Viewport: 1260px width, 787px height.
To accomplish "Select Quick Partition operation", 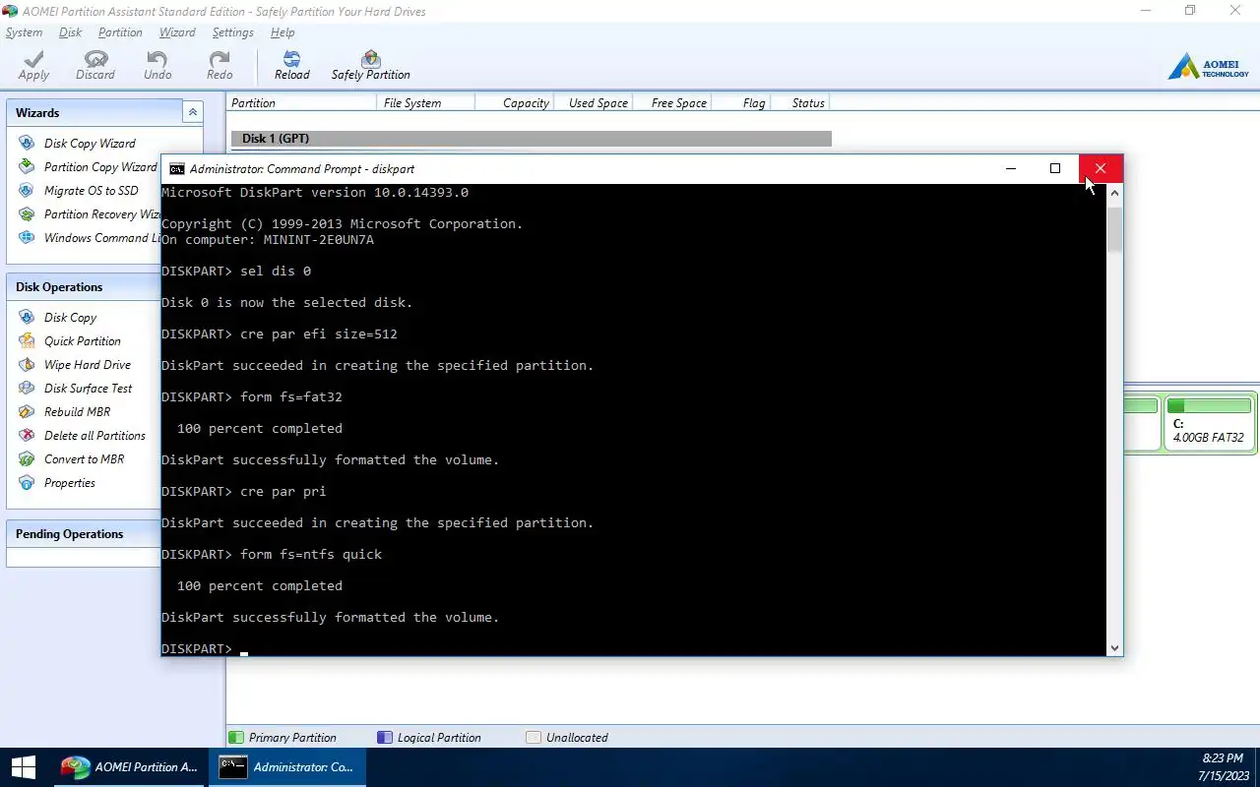I will [x=69, y=341].
